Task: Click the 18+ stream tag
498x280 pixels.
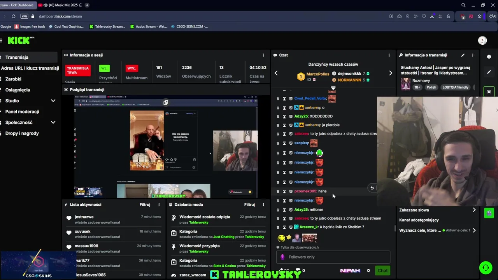Action: click(417, 87)
